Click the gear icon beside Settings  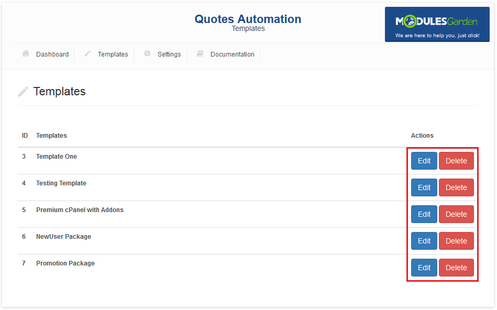147,54
